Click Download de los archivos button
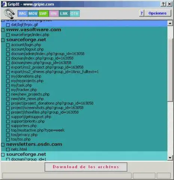174x180 pixels. point(86,167)
